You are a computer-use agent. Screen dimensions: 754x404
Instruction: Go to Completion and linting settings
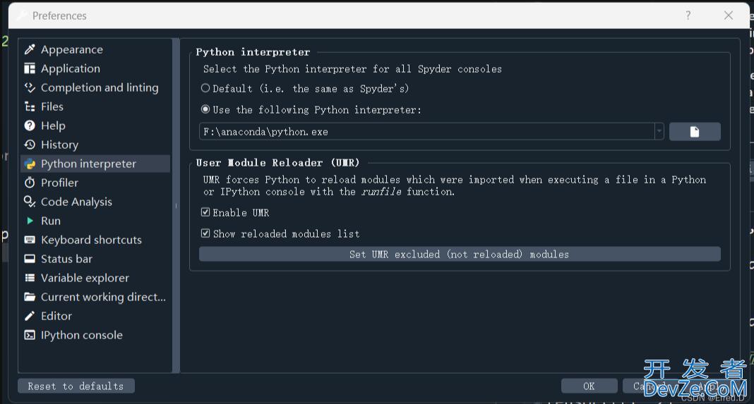pos(95,87)
